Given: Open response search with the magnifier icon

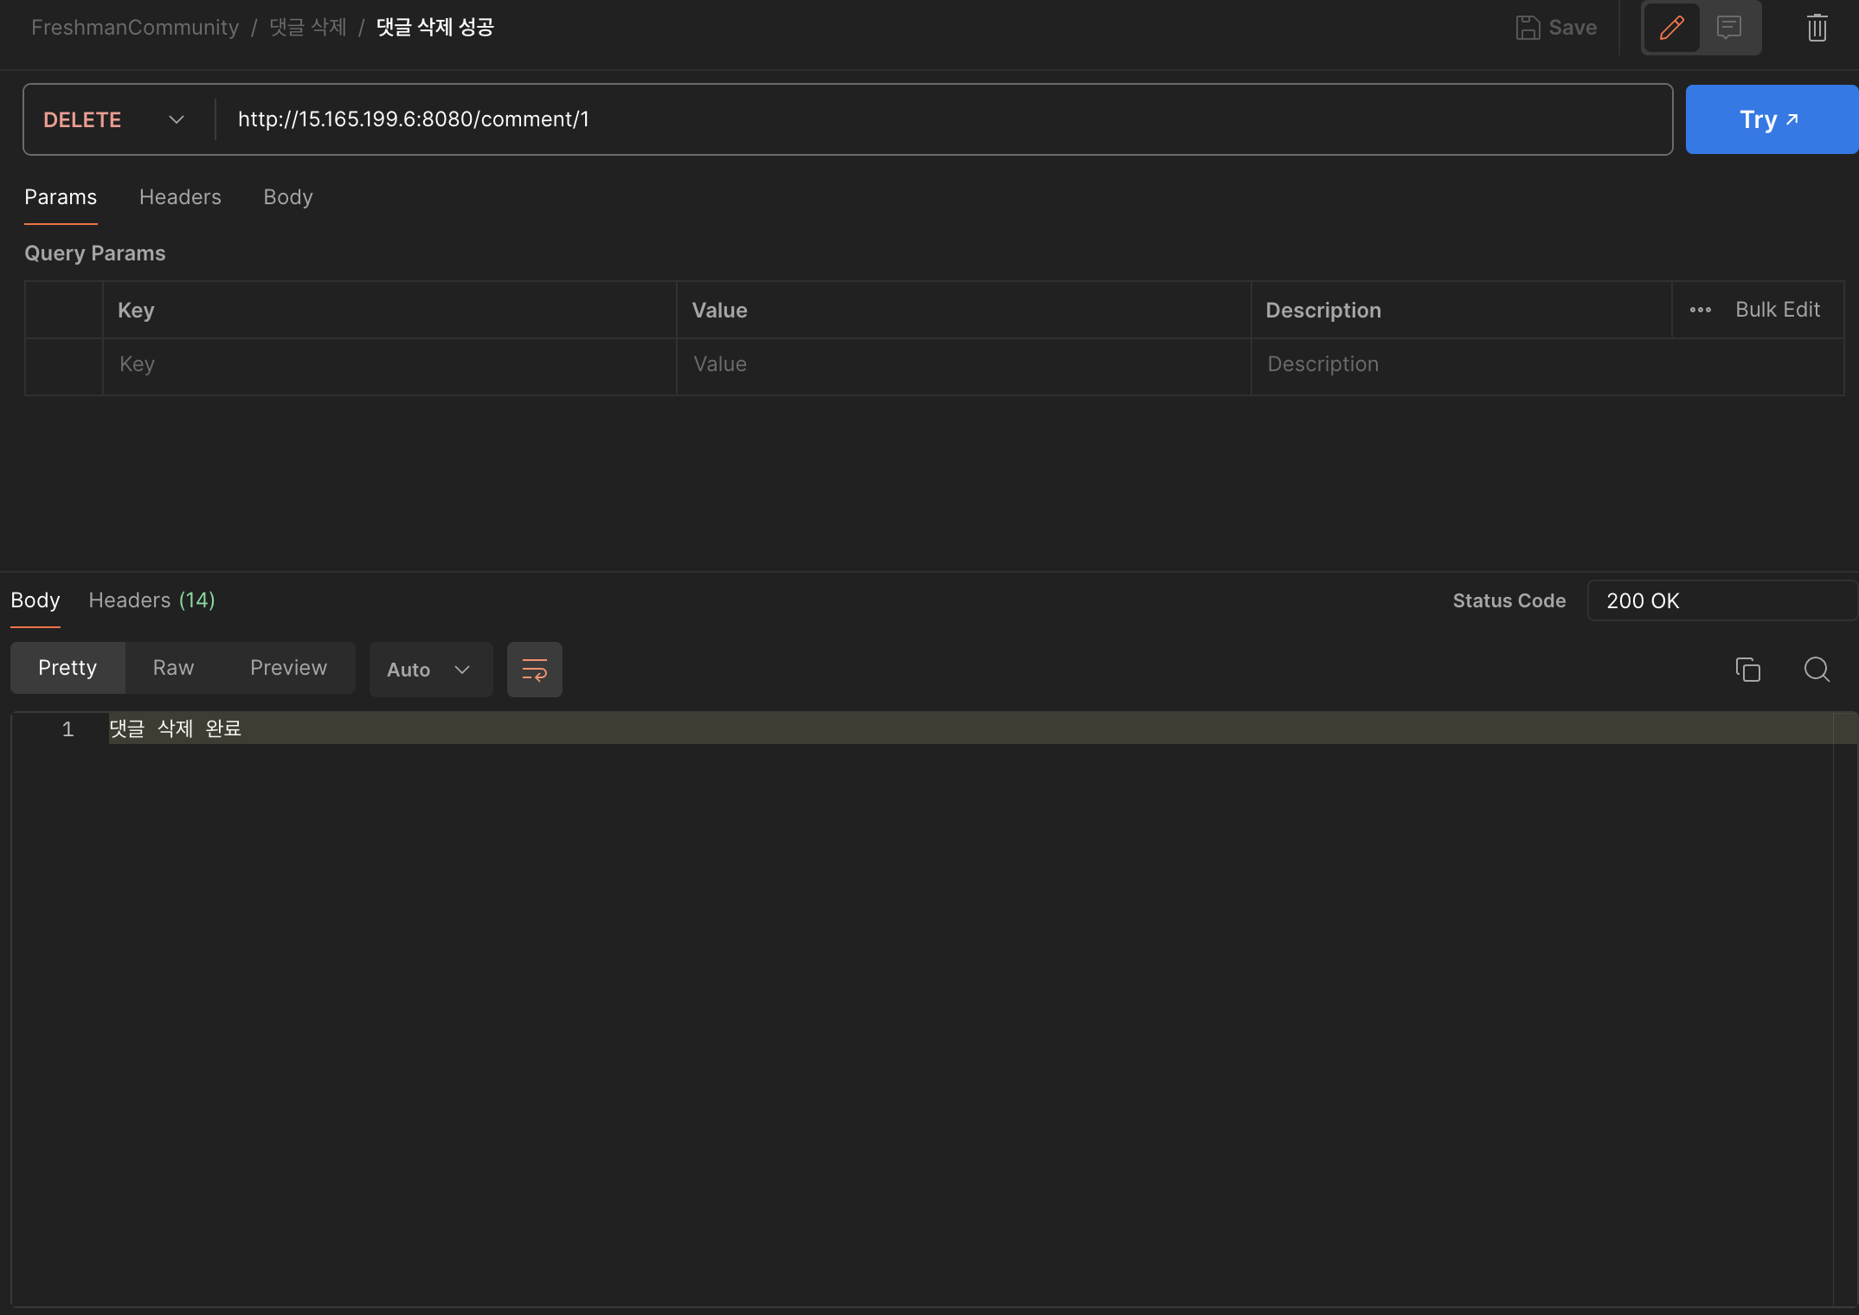Looking at the screenshot, I should (1817, 670).
